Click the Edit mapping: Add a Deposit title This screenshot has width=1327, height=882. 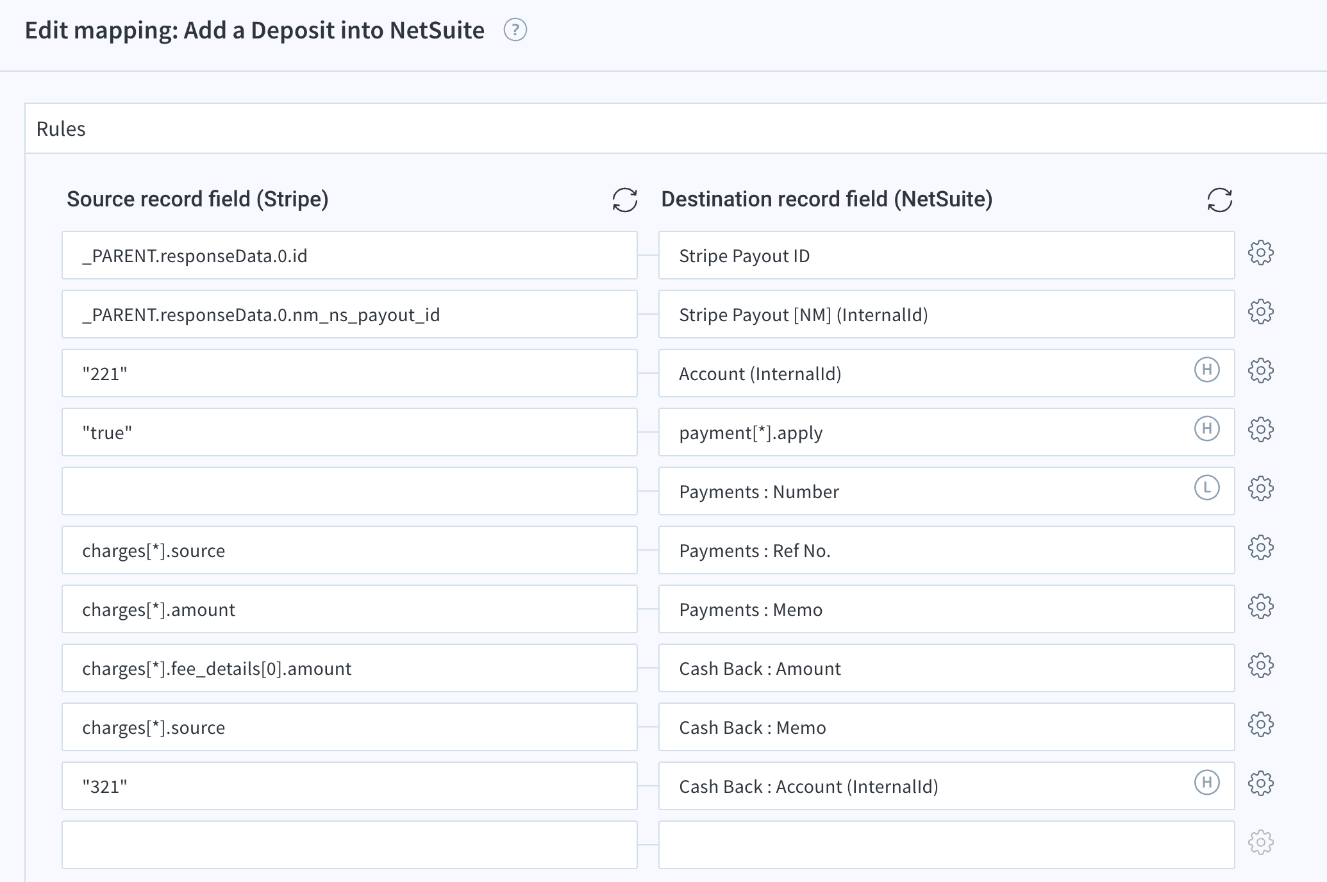pyautogui.click(x=255, y=30)
